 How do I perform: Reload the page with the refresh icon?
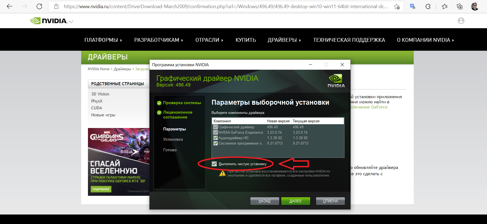pyautogui.click(x=39, y=6)
